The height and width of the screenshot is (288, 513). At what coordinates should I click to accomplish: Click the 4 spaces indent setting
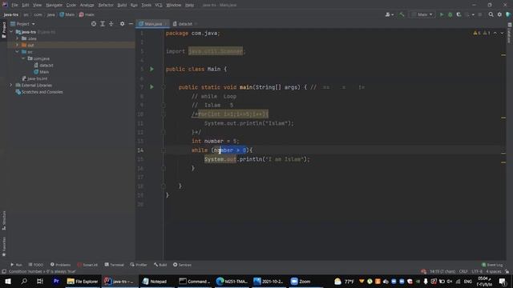point(493,271)
